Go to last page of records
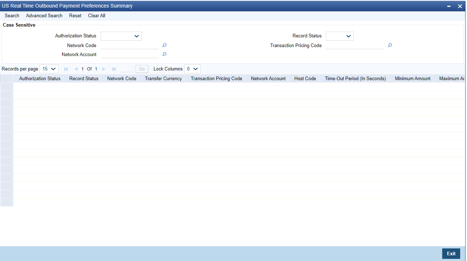 114,69
